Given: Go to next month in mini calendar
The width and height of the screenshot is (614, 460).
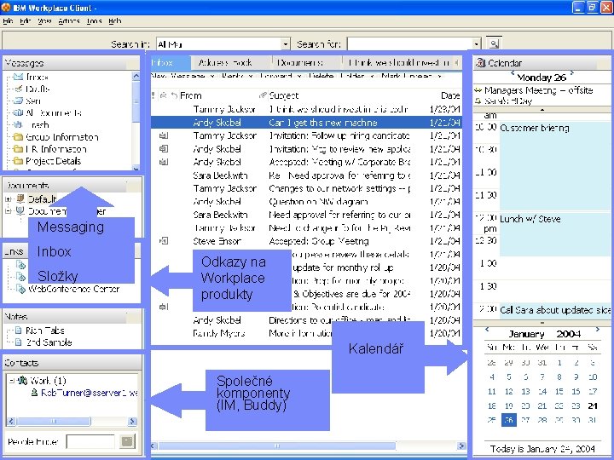Looking at the screenshot, I should tap(598, 330).
